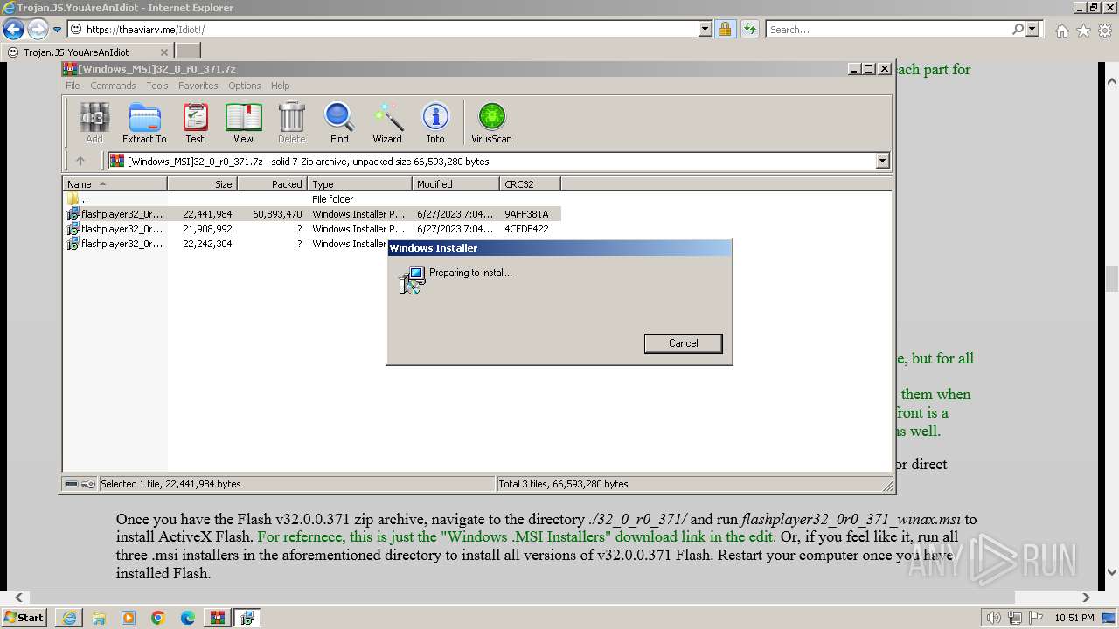Sort by Type column header
The image size is (1119, 629).
pyautogui.click(x=360, y=184)
